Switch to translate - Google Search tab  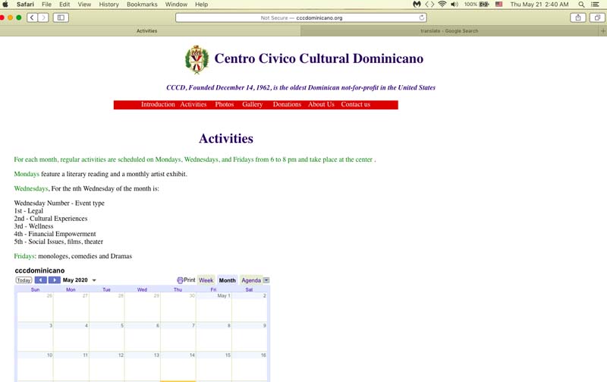(449, 31)
